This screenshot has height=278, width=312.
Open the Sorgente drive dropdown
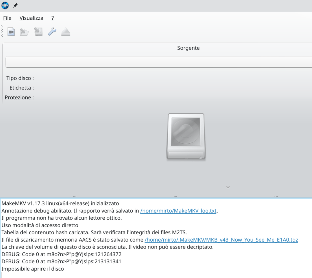pos(159,62)
